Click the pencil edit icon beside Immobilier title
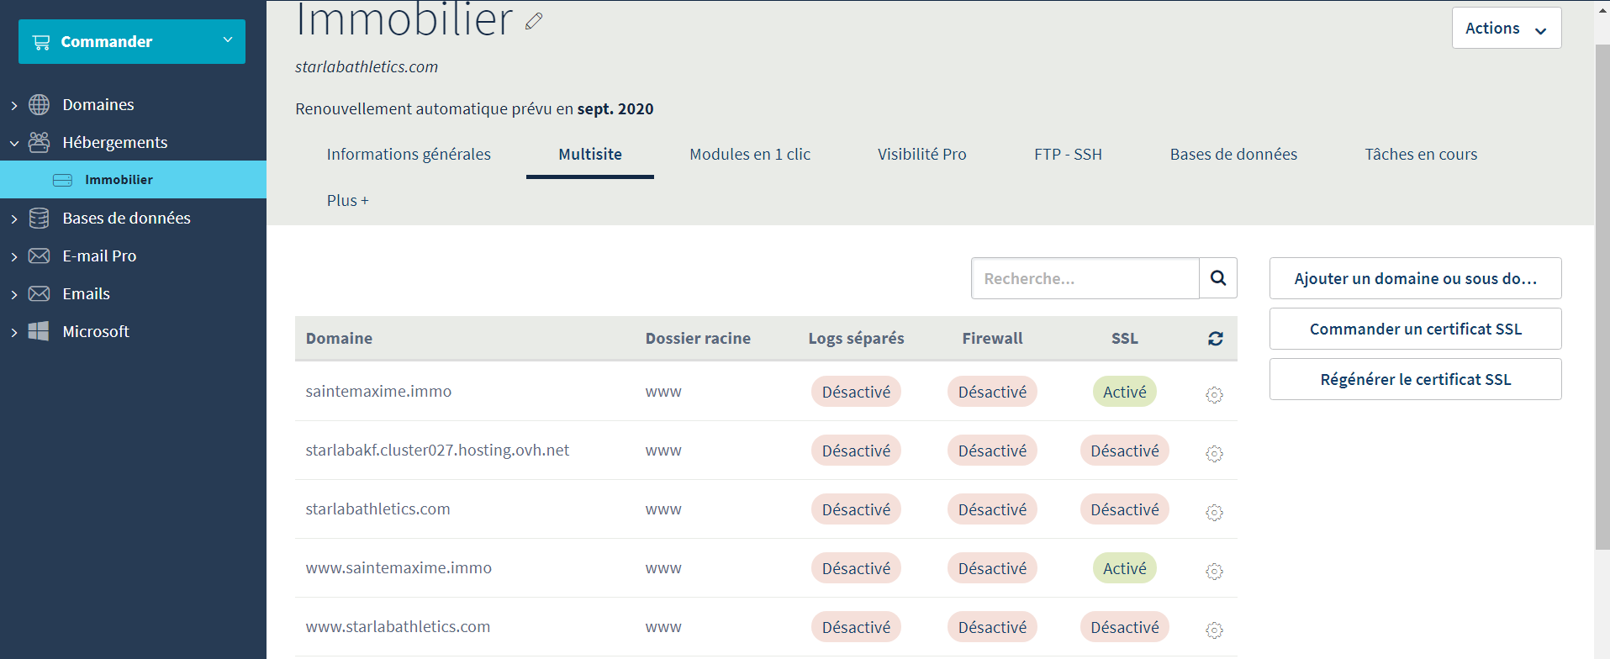This screenshot has width=1610, height=659. tap(534, 22)
